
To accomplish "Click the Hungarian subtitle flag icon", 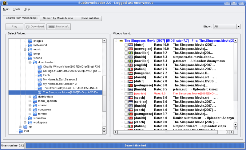I will (131, 73).
